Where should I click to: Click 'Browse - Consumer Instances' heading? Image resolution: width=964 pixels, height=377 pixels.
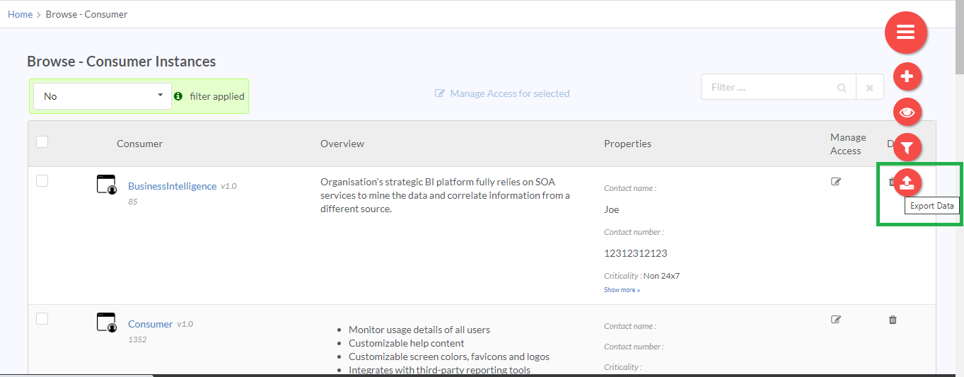point(122,62)
